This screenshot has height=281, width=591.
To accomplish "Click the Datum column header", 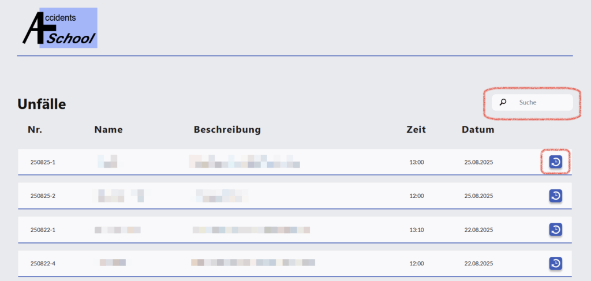I will [478, 130].
